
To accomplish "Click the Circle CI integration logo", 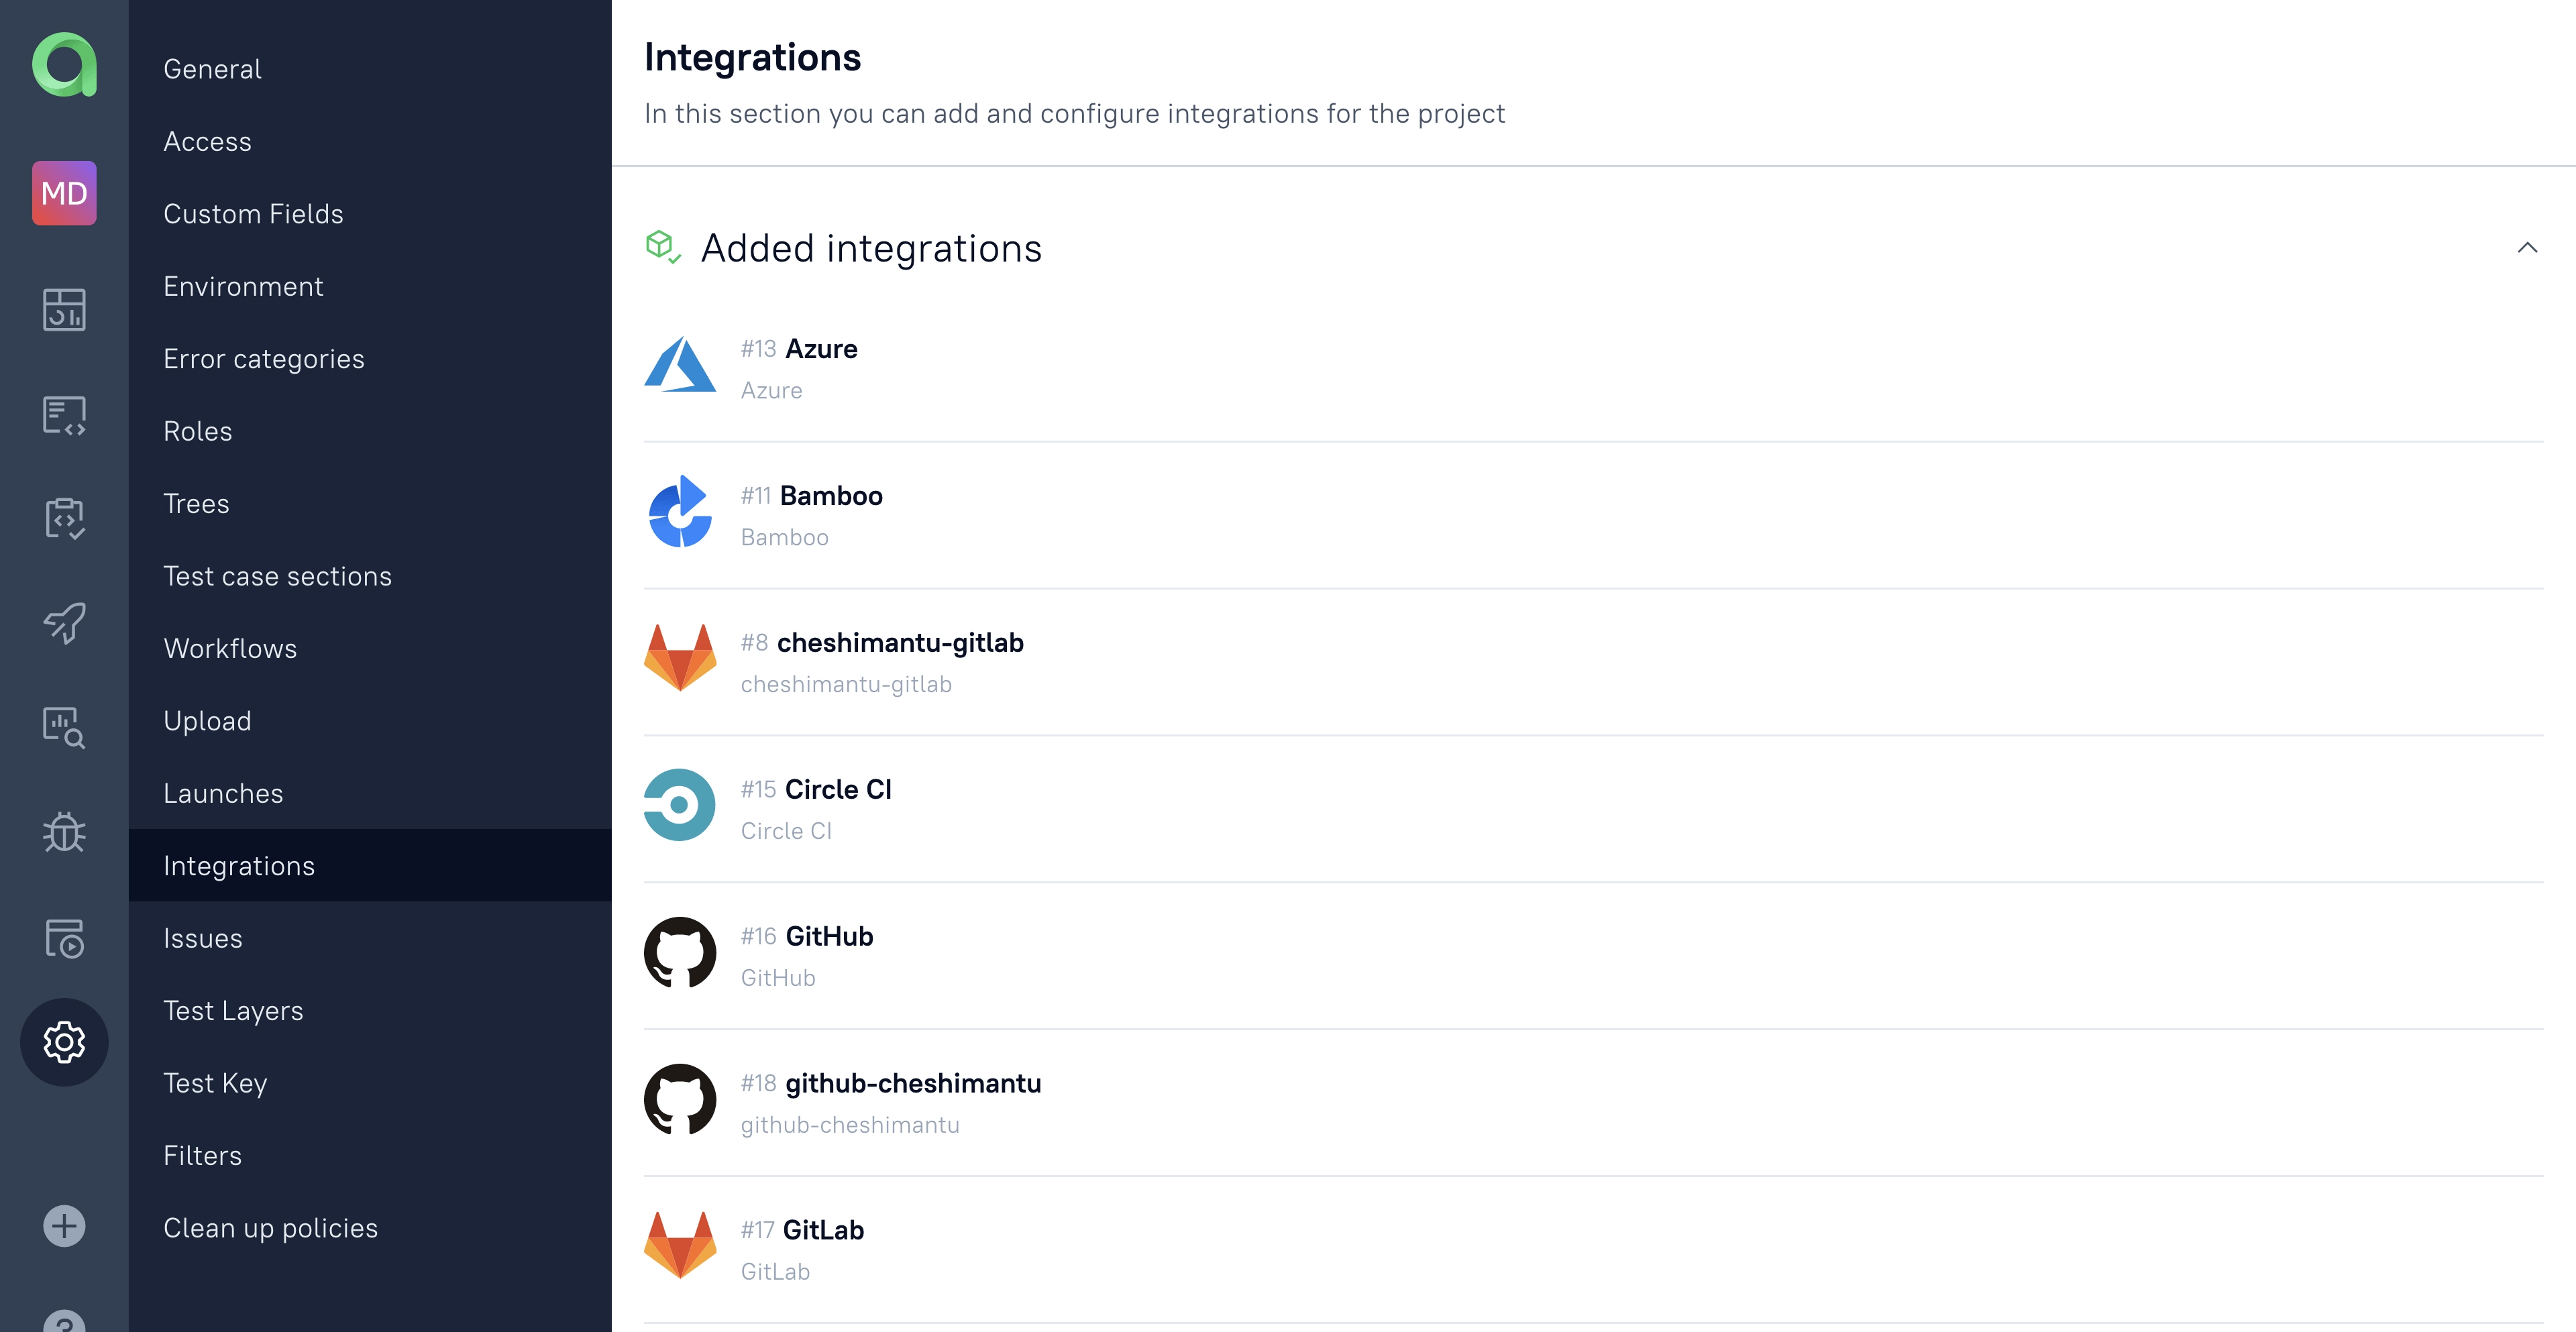I will 680,805.
